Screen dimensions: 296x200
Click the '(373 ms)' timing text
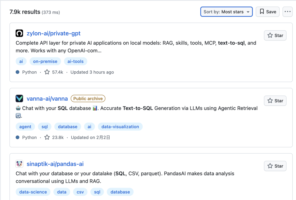tap(51, 12)
